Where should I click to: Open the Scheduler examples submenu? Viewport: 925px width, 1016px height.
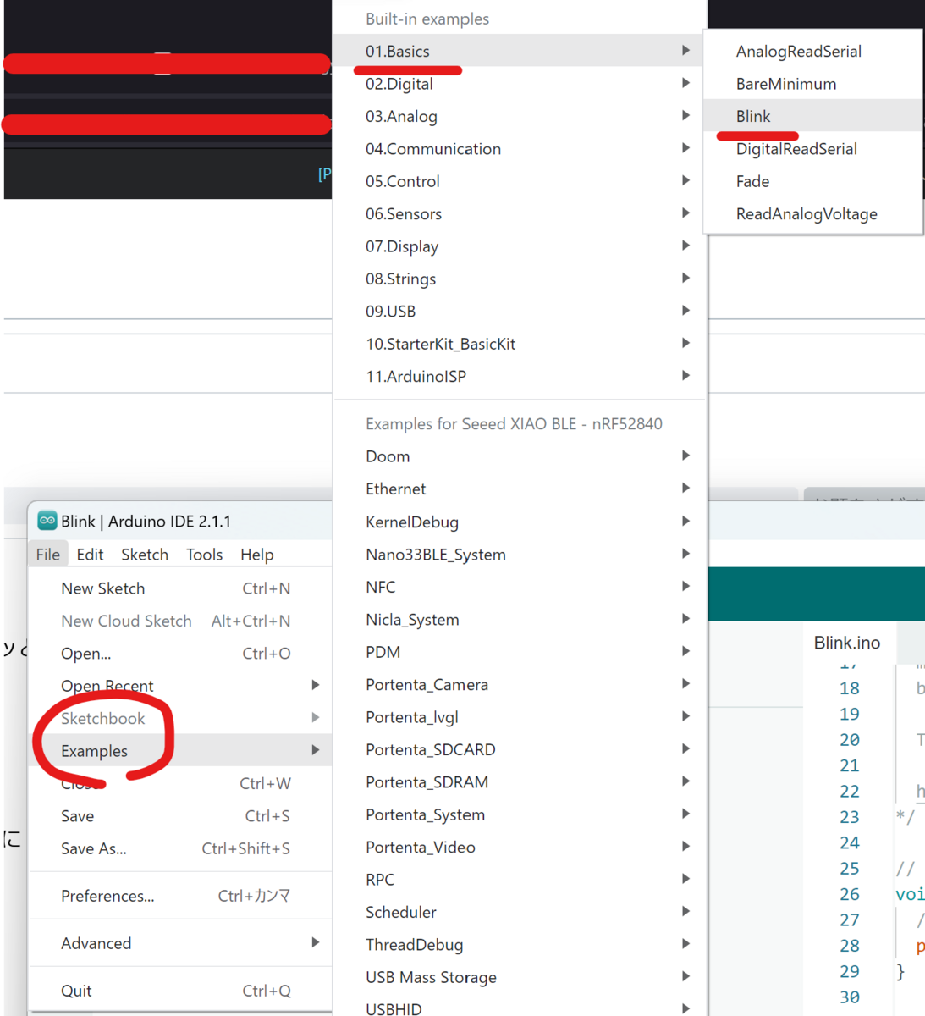(519, 912)
